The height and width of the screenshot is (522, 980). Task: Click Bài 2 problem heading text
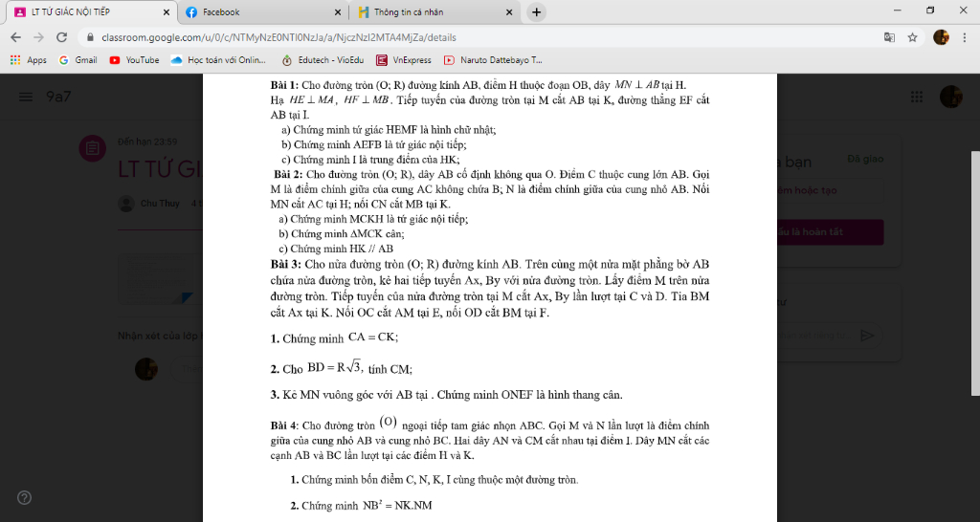pyautogui.click(x=289, y=174)
